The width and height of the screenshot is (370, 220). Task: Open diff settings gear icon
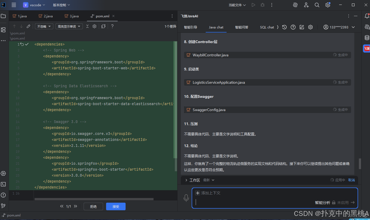[x=94, y=26]
